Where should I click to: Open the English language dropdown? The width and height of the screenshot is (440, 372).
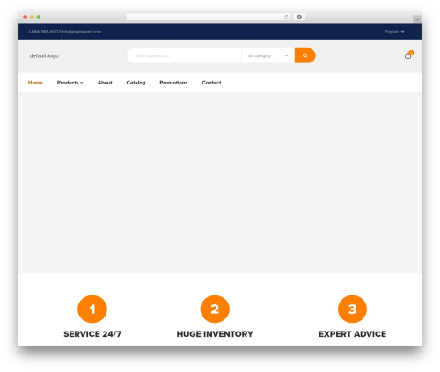click(394, 32)
